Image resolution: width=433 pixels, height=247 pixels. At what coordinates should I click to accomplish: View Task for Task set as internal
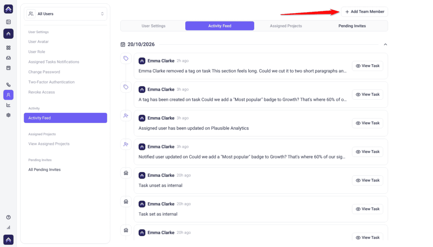(x=367, y=209)
